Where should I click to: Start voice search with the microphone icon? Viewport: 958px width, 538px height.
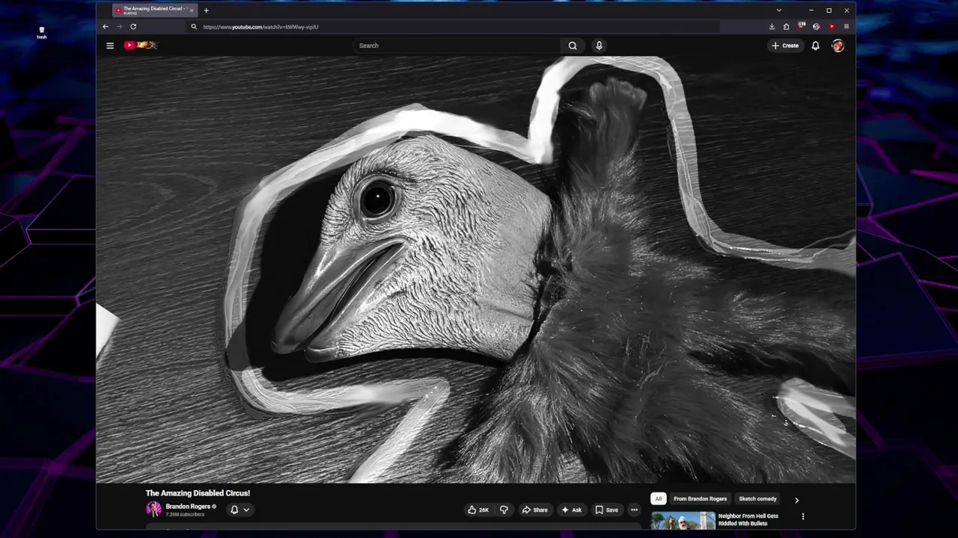point(599,46)
